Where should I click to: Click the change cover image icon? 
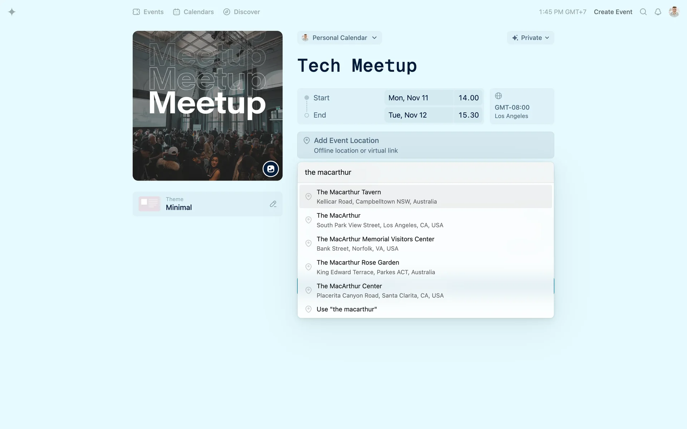click(271, 169)
